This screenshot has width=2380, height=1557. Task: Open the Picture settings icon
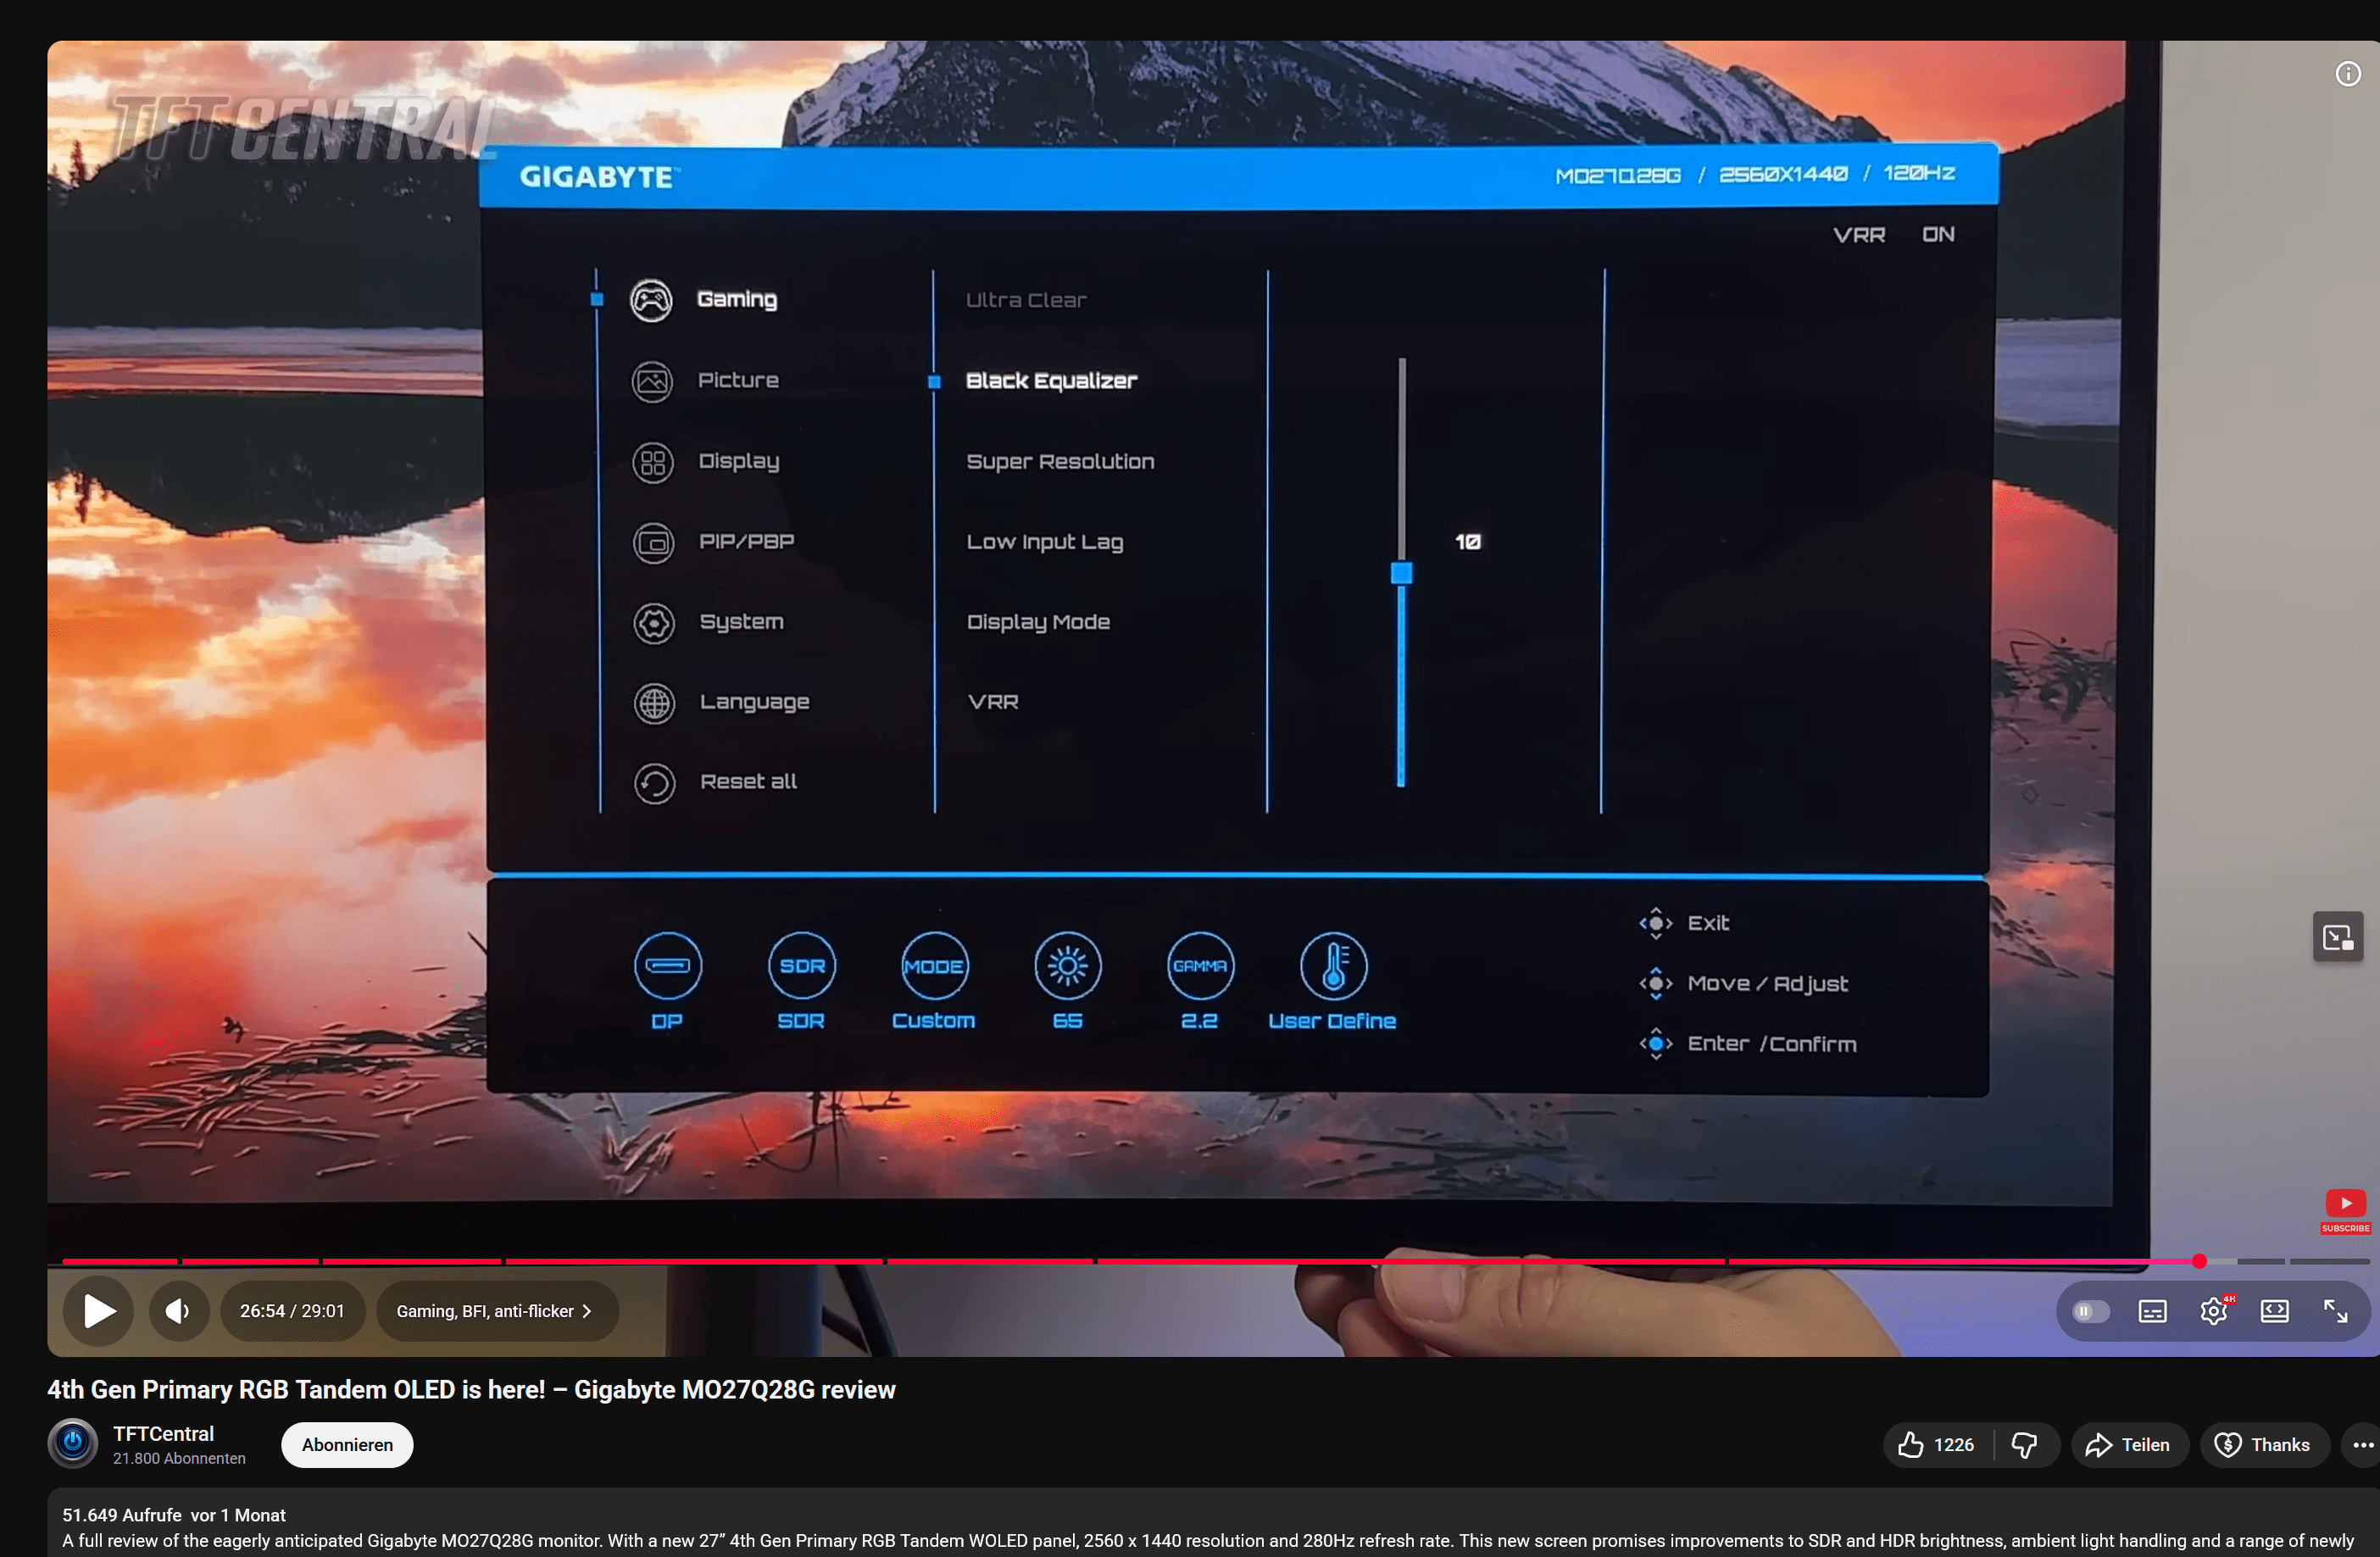[652, 381]
